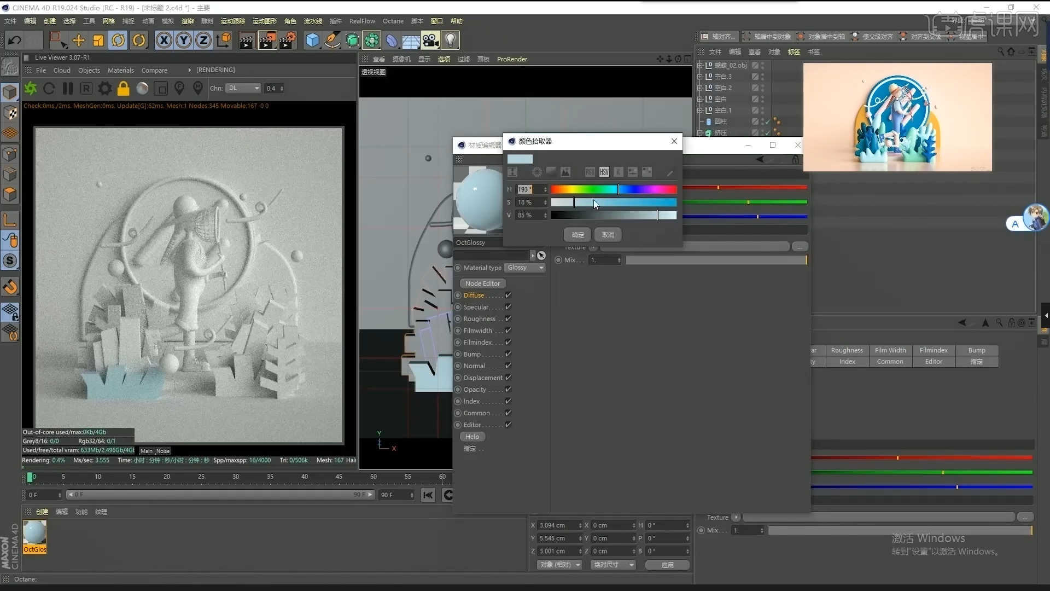
Task: Open Live Viewer Cloud menu
Action: tap(62, 70)
